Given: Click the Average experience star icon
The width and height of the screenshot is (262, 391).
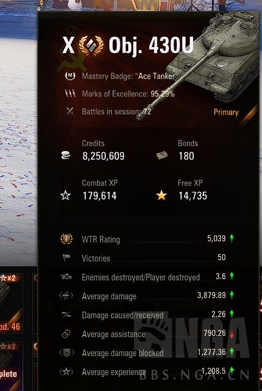Looking at the screenshot, I should pos(67,372).
